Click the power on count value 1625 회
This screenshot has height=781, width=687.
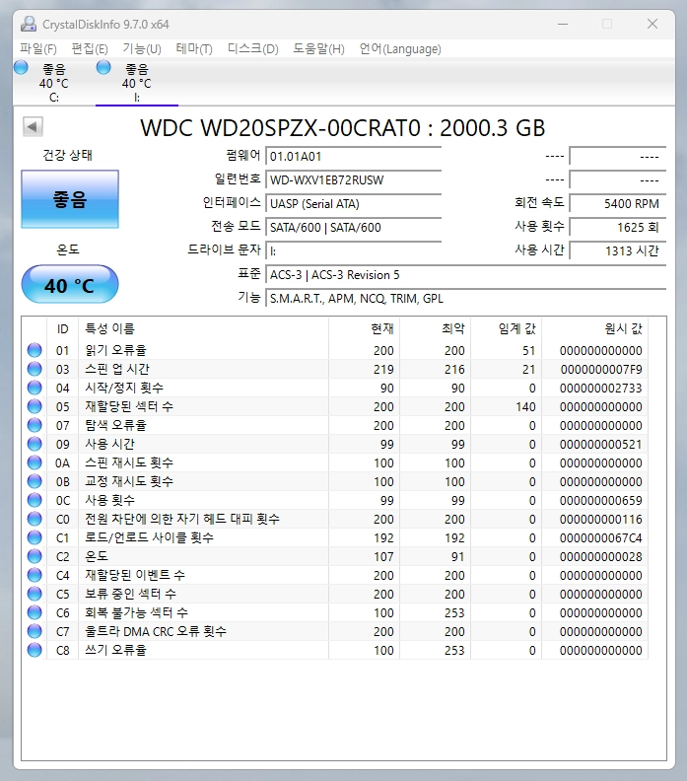pos(617,227)
